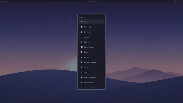Launch the Google Maps pin icon

pos(81,82)
